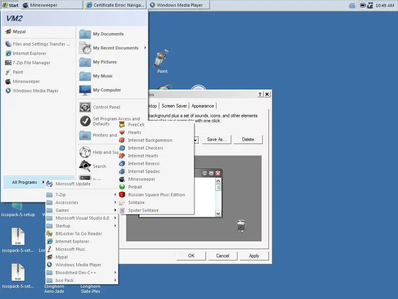Launch Minesweeper from Games submenu
This screenshot has height=299, width=398.
pos(156,179)
